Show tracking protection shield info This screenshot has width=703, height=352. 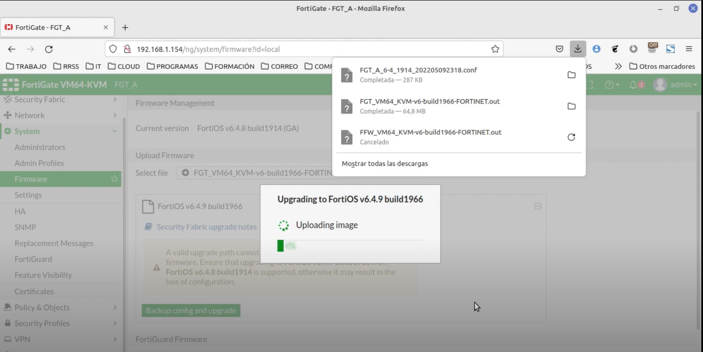coord(113,49)
